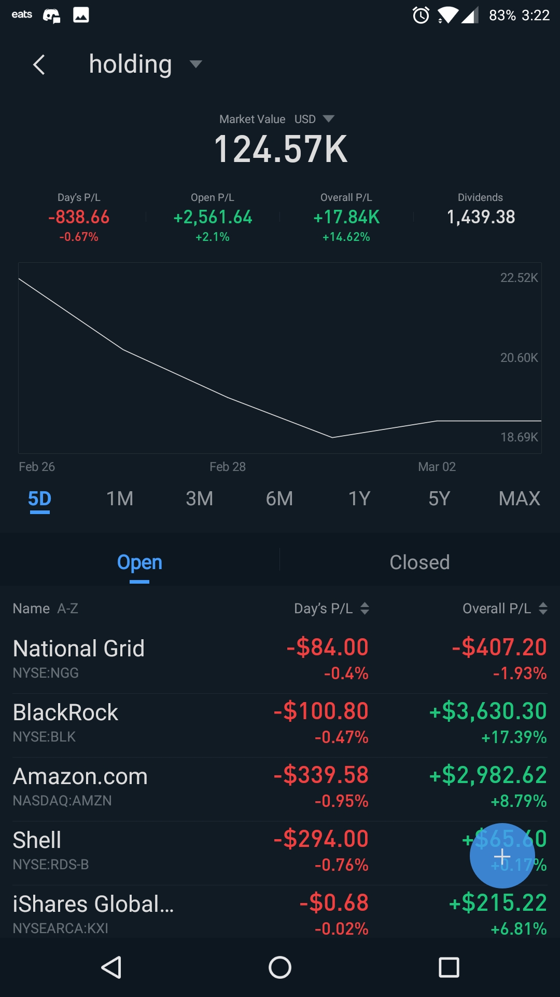560x997 pixels.
Task: Select the Open positions tab
Action: 139,562
